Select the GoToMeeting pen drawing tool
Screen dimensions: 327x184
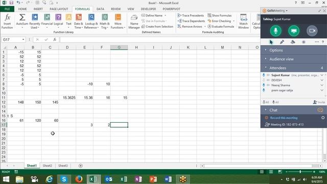(282, 42)
